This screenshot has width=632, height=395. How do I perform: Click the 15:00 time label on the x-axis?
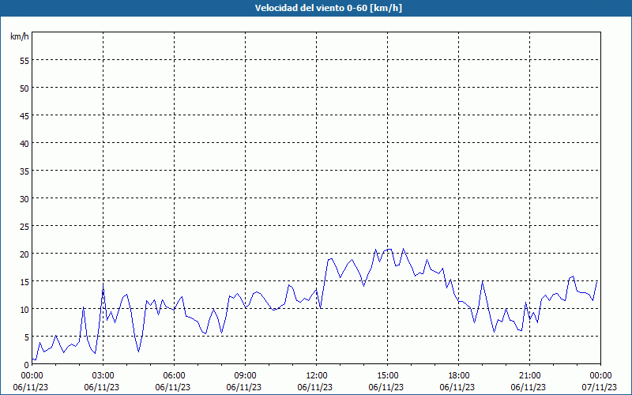pos(388,376)
